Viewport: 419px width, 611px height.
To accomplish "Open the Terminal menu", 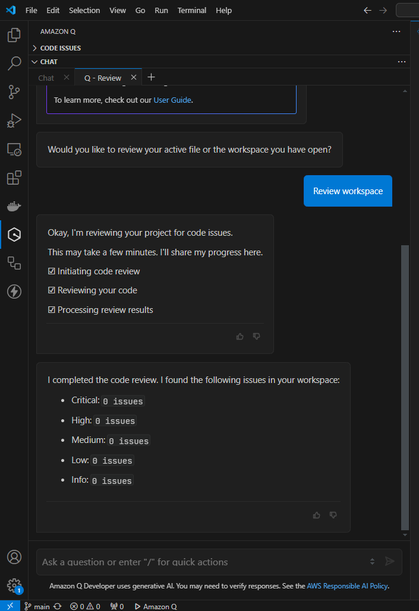I will (192, 10).
